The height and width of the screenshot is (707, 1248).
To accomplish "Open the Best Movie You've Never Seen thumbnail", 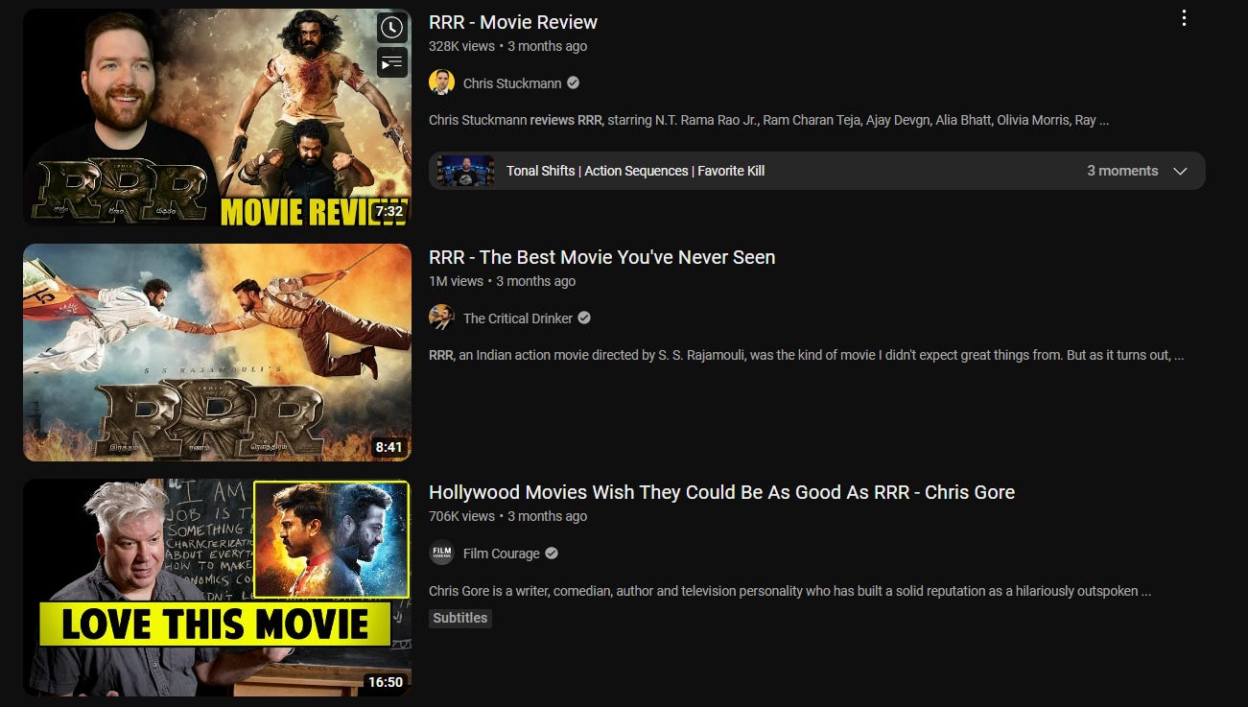I will [x=217, y=352].
